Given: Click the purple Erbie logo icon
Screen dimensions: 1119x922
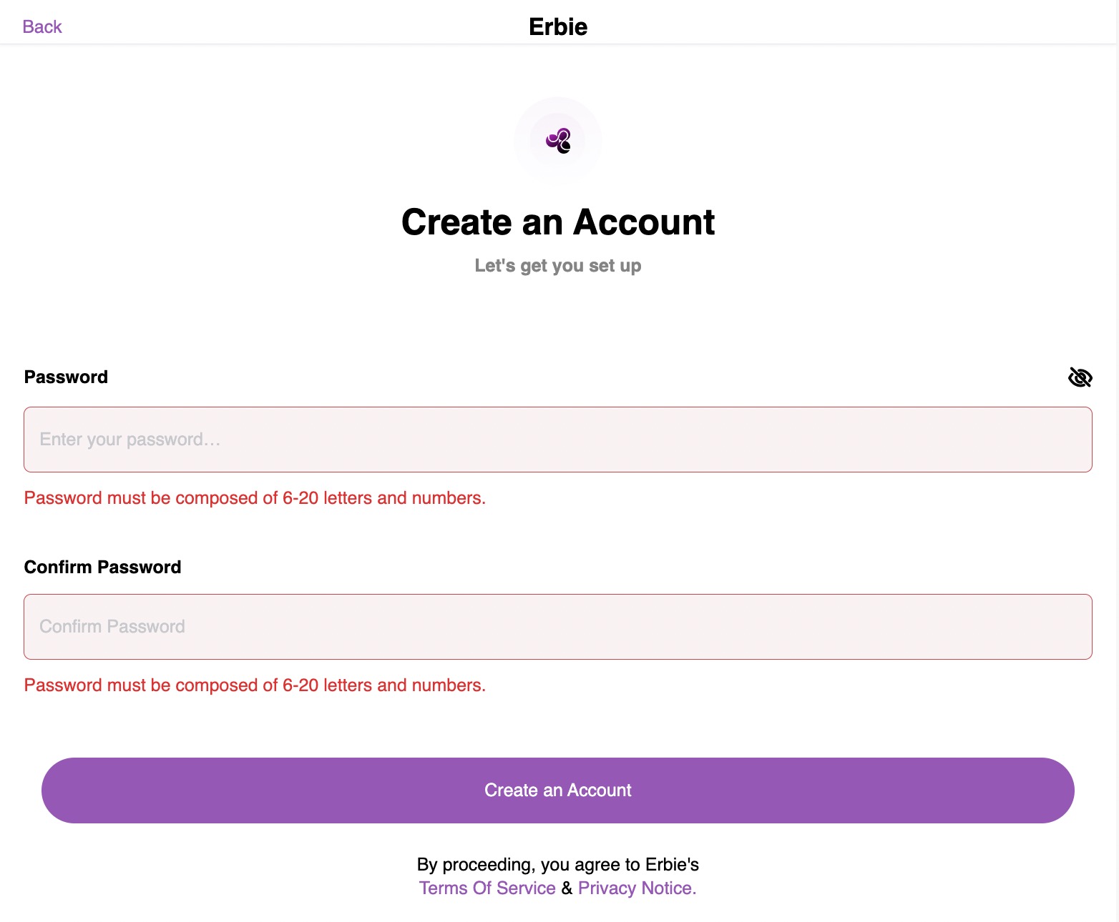Looking at the screenshot, I should point(558,141).
